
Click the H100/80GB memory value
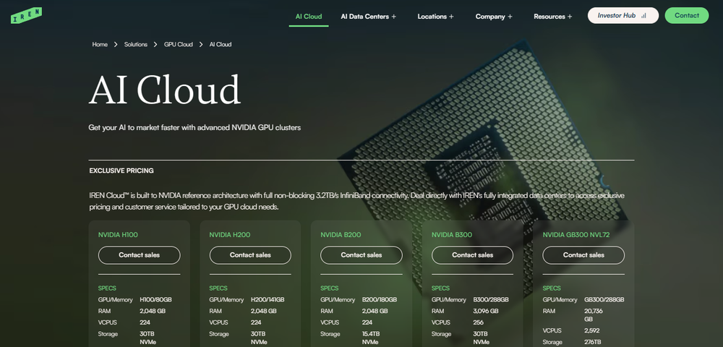tap(156, 299)
